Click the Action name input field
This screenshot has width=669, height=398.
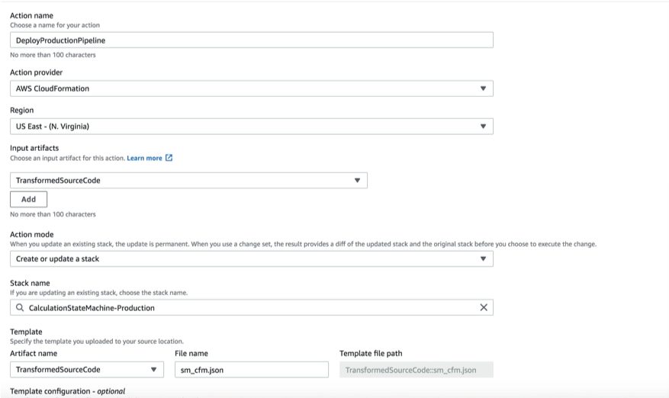[x=252, y=40]
